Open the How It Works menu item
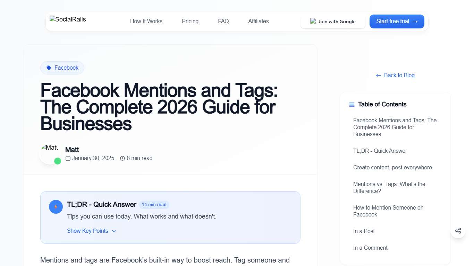Viewport: 474px width, 266px height. (146, 21)
